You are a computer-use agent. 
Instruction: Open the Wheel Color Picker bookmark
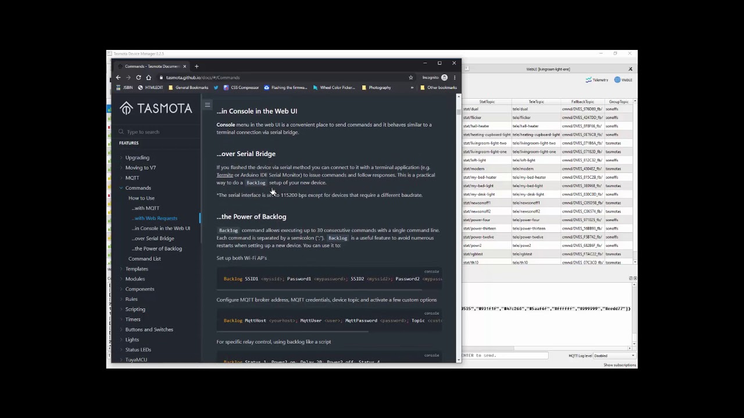[x=334, y=88]
